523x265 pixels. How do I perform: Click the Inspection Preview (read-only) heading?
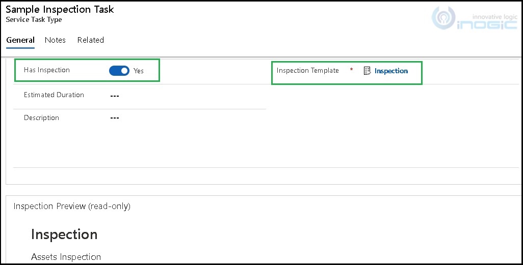(x=72, y=206)
